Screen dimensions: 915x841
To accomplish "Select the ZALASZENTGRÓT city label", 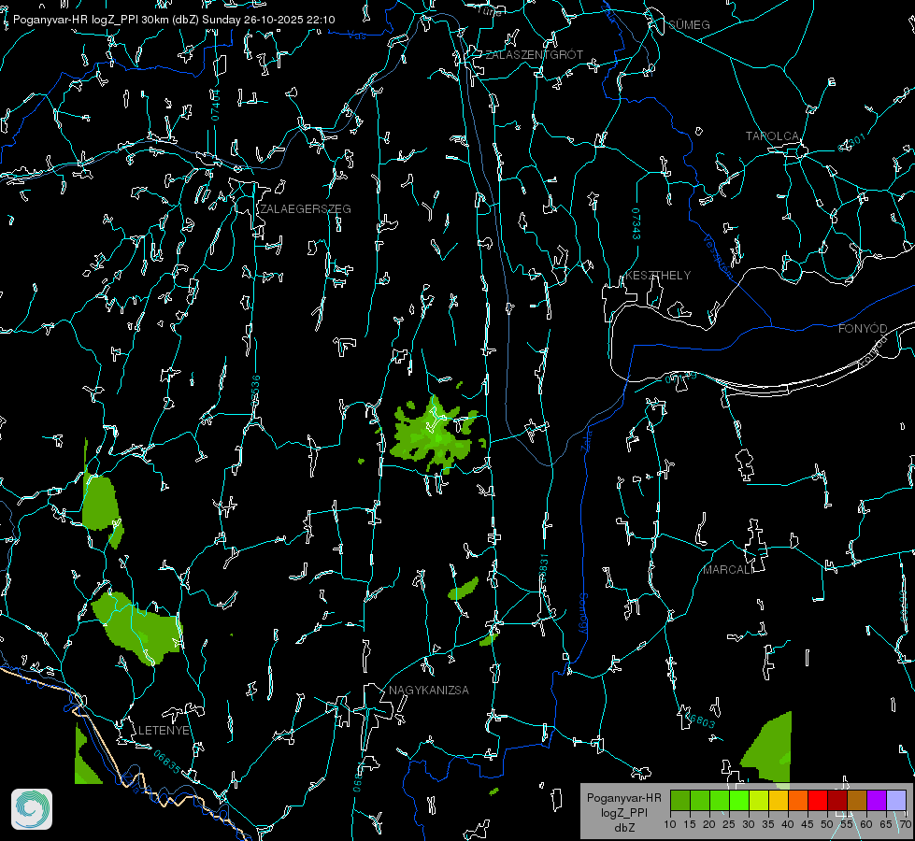I will pyautogui.click(x=534, y=54).
